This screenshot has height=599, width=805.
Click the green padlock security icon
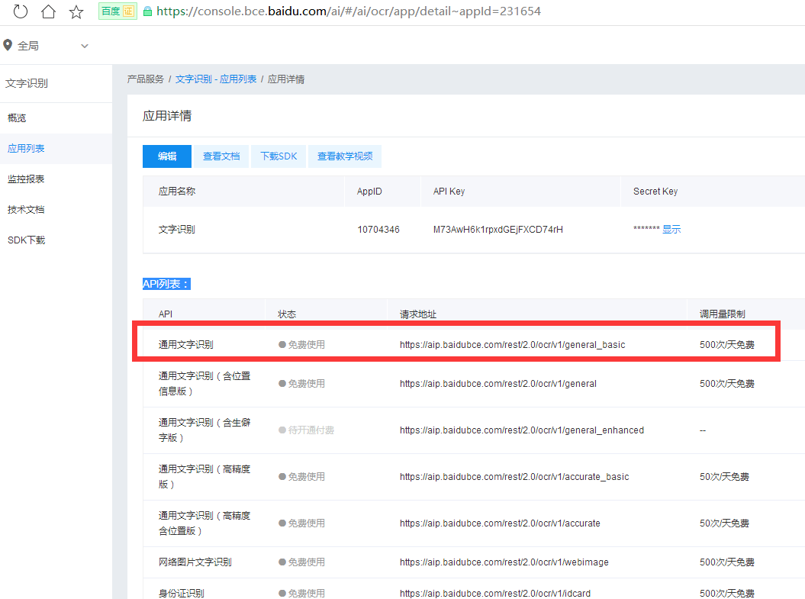[x=147, y=12]
